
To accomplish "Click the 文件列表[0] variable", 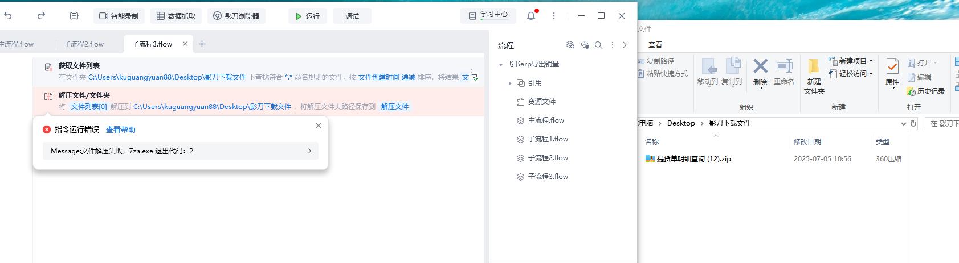I will (89, 107).
